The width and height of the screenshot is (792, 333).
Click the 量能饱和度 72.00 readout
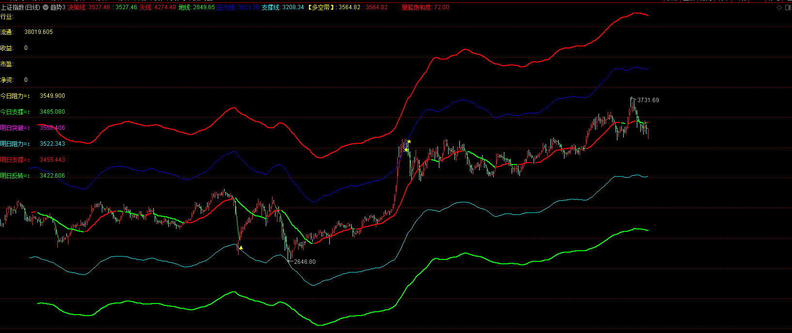tap(425, 8)
